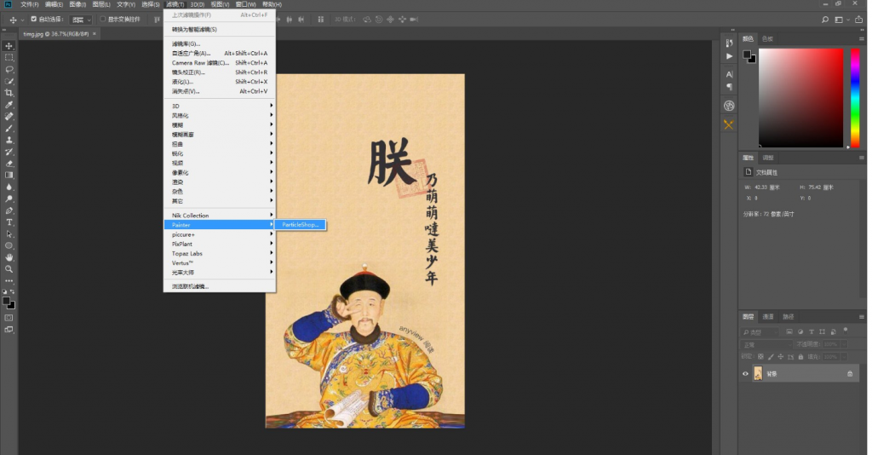This screenshot has height=455, width=872.
Task: Pick the Eyedropper tool
Action: coord(9,105)
